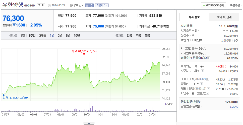Open the 빠른주문 dropdown
The image size is (243, 125).
236,5
